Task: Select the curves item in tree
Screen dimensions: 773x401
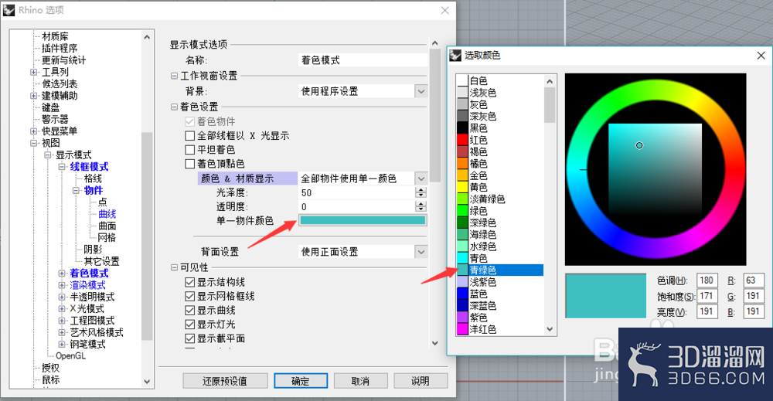Action: point(107,214)
